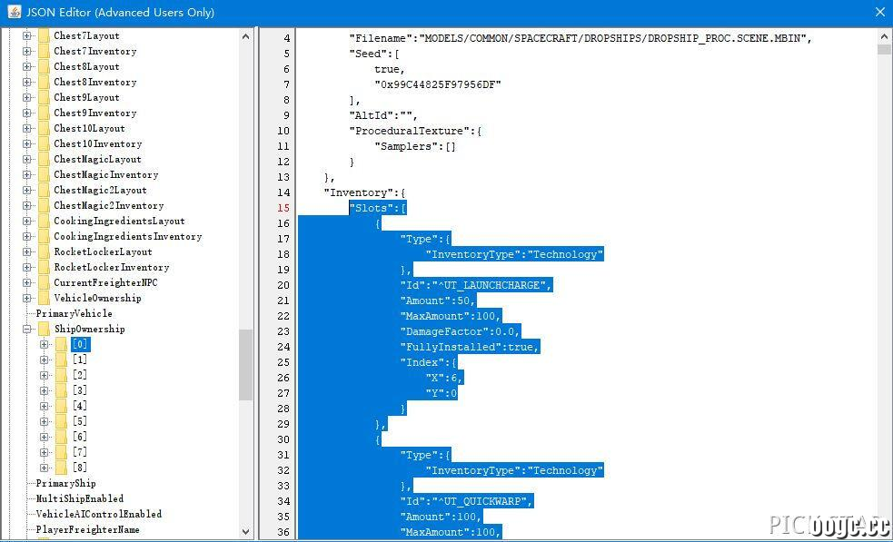Click code editor scroll up arrow
Screen dimensions: 893x542
(x=884, y=36)
